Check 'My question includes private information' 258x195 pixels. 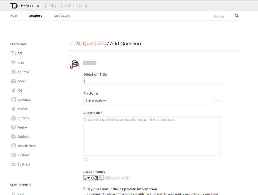tap(84, 189)
